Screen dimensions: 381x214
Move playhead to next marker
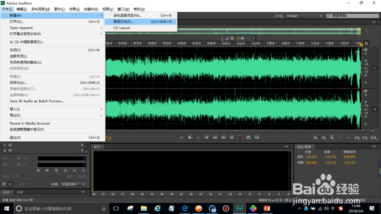tap(232, 137)
